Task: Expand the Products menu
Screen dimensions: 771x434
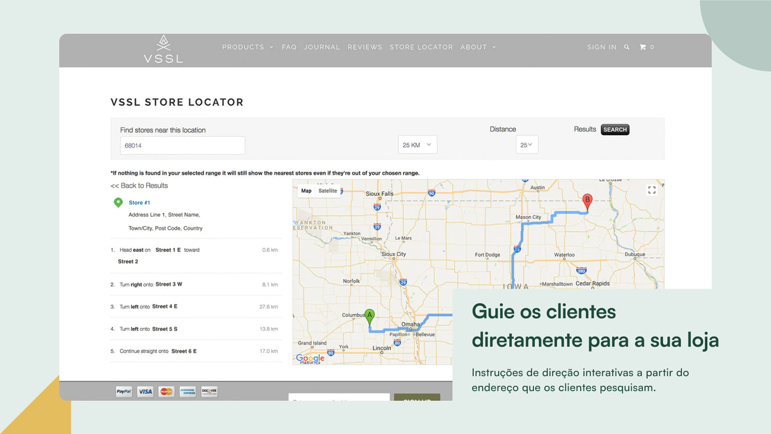Action: 248,47
